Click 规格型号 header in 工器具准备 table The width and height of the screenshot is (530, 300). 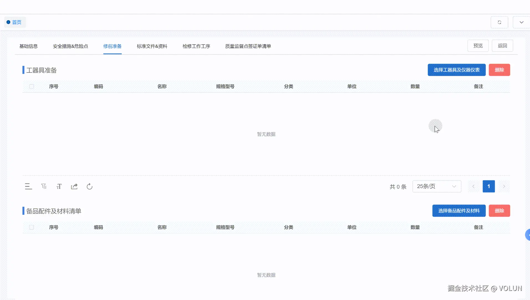point(225,87)
